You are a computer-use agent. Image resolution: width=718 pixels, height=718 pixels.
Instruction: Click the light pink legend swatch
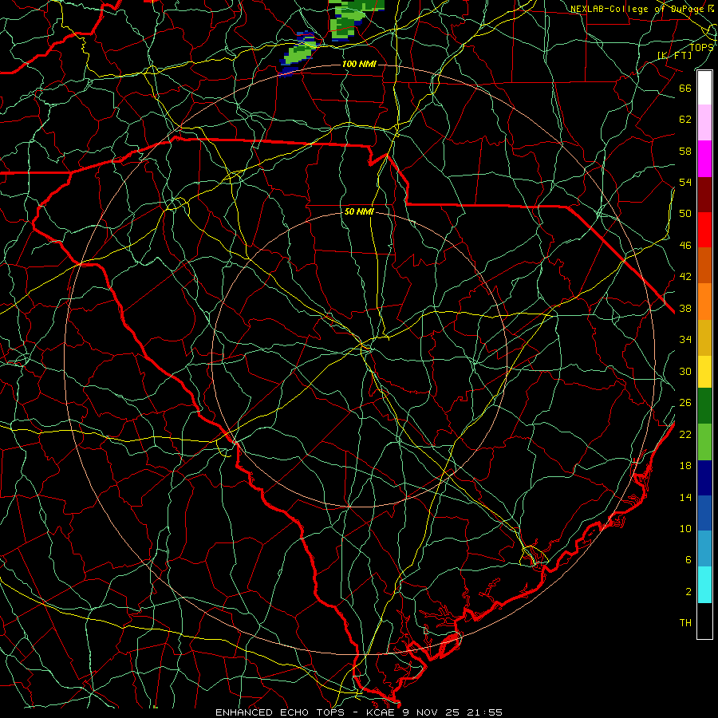pyautogui.click(x=704, y=122)
